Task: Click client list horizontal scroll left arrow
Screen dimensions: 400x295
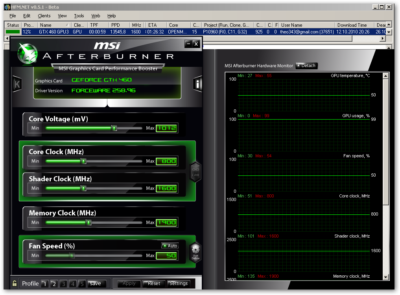Action: point(7,39)
